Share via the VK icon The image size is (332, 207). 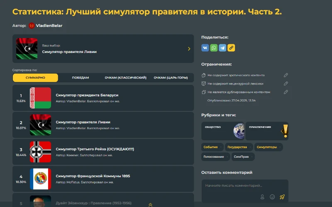coord(205,48)
